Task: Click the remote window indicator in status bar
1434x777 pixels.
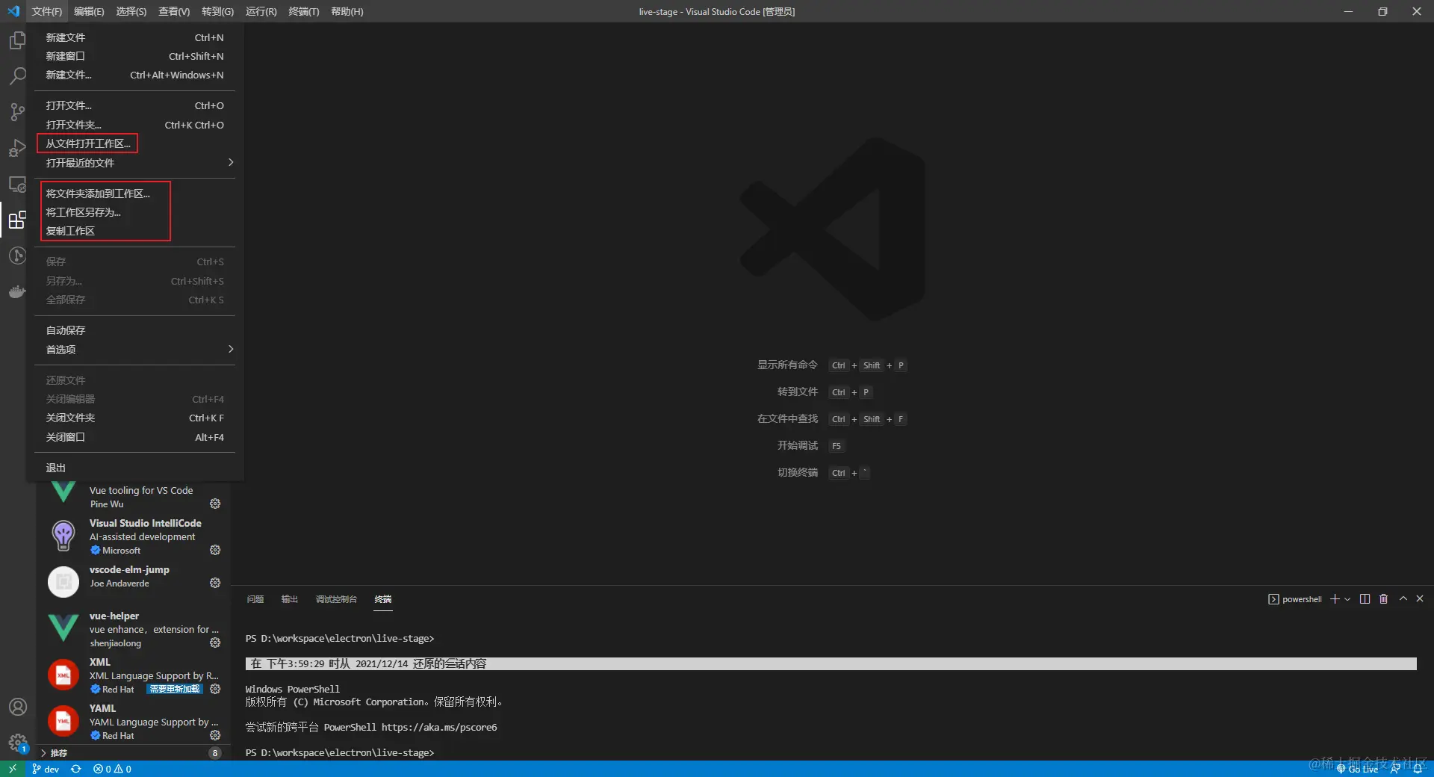Action: click(13, 769)
